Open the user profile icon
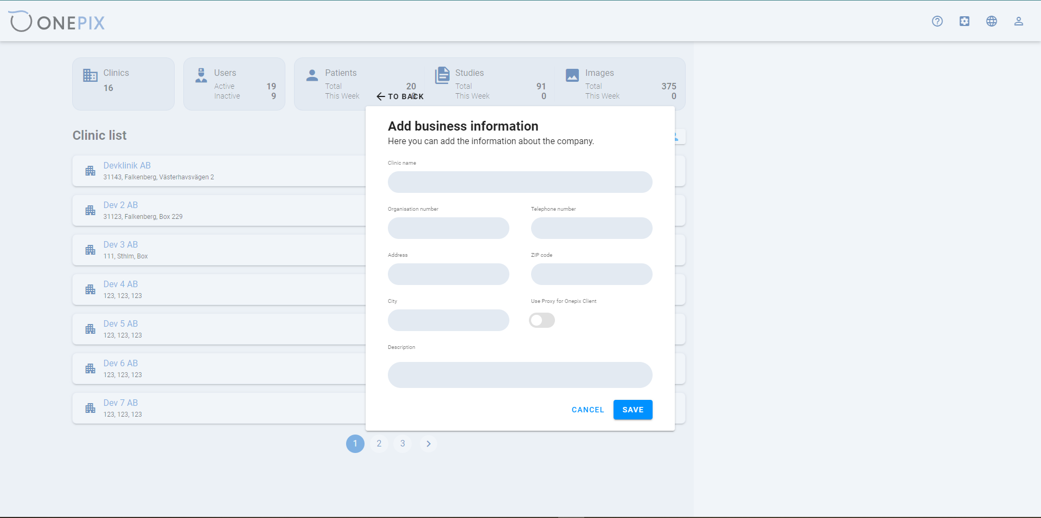This screenshot has height=518, width=1041. (x=1018, y=21)
